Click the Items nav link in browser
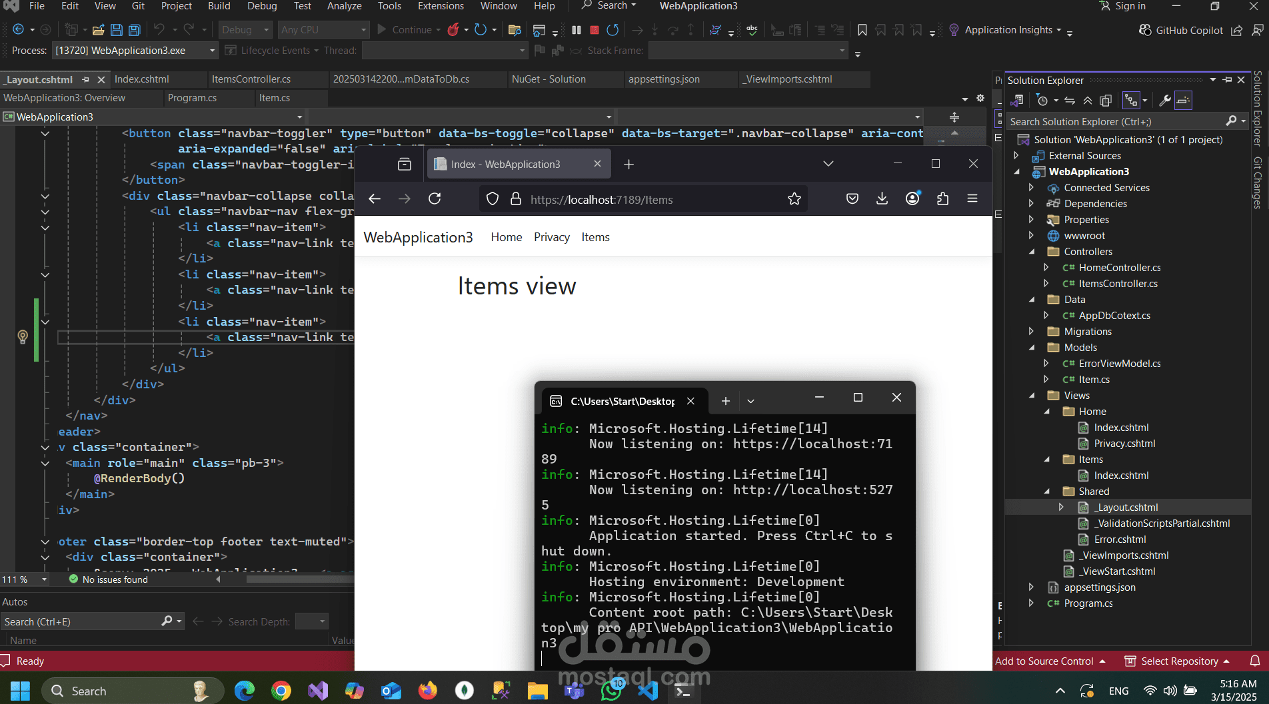 [x=595, y=237]
